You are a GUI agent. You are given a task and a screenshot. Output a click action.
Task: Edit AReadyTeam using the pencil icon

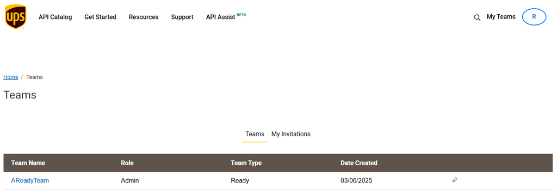(455, 180)
